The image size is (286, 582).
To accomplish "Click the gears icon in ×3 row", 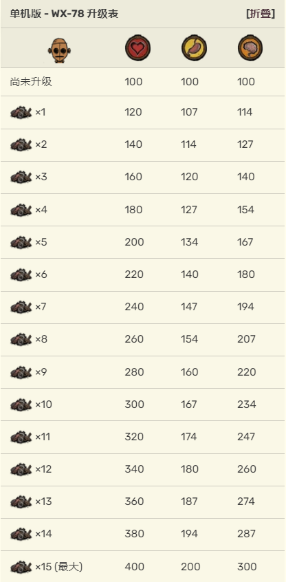I will coord(21,177).
